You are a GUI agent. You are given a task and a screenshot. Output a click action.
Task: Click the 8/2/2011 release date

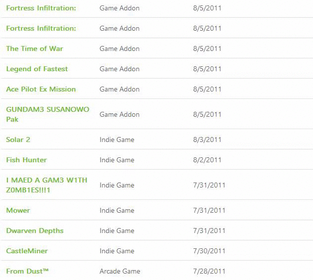[207, 160]
